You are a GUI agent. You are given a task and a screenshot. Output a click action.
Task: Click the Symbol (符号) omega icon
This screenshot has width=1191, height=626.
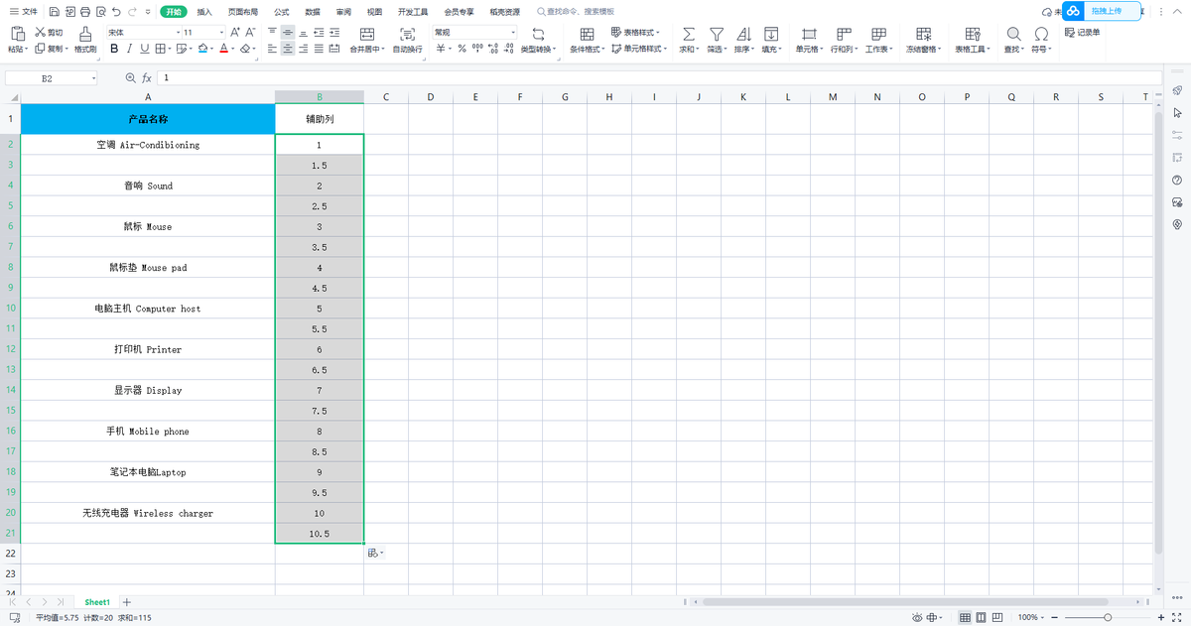point(1041,34)
